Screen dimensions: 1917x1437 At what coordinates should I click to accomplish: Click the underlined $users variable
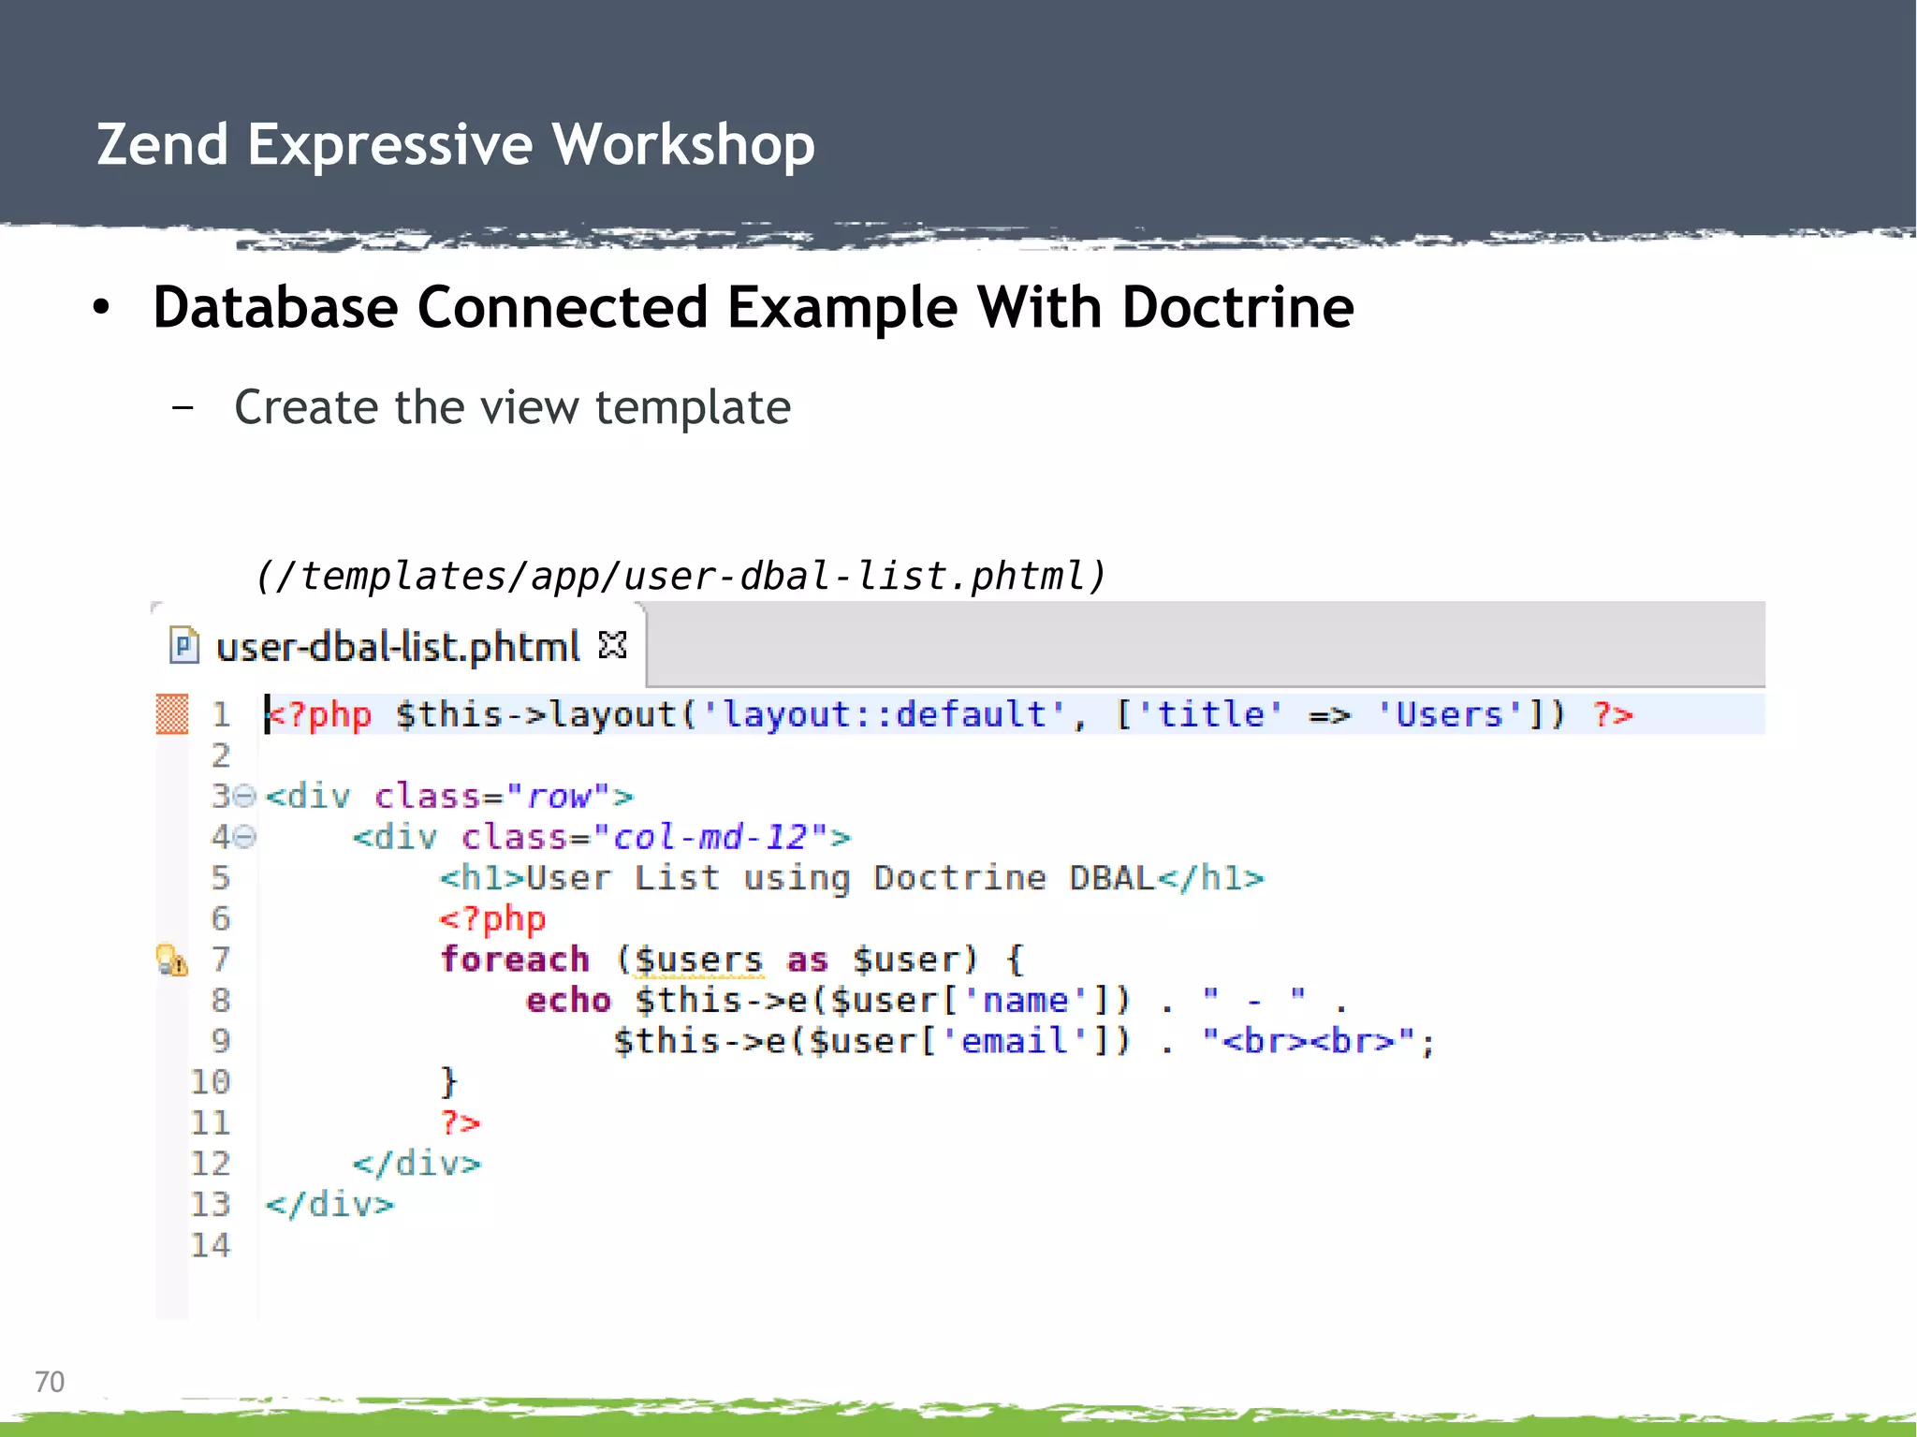(699, 960)
